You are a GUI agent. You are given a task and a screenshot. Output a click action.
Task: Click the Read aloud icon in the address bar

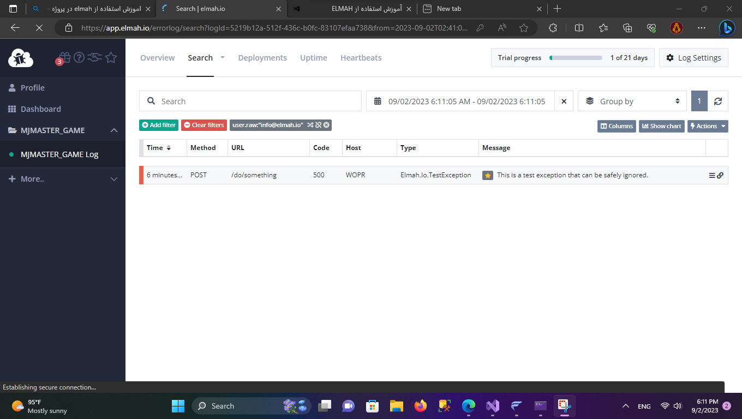point(502,28)
